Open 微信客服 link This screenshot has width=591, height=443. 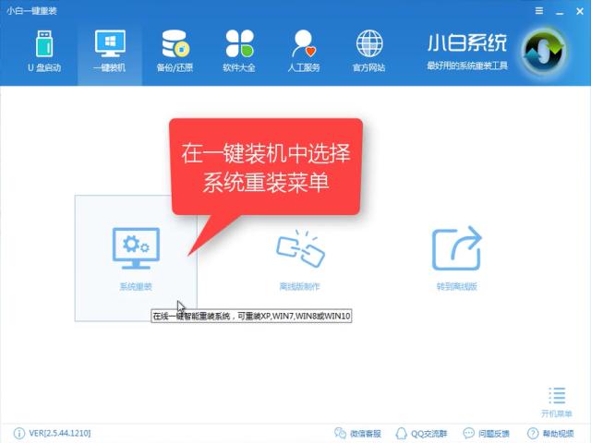357,433
